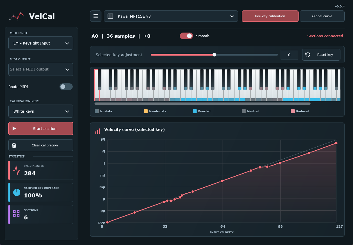This screenshot has width=353, height=245.
Task: Open the Calibration Keys White keys dropdown
Action: (x=41, y=111)
